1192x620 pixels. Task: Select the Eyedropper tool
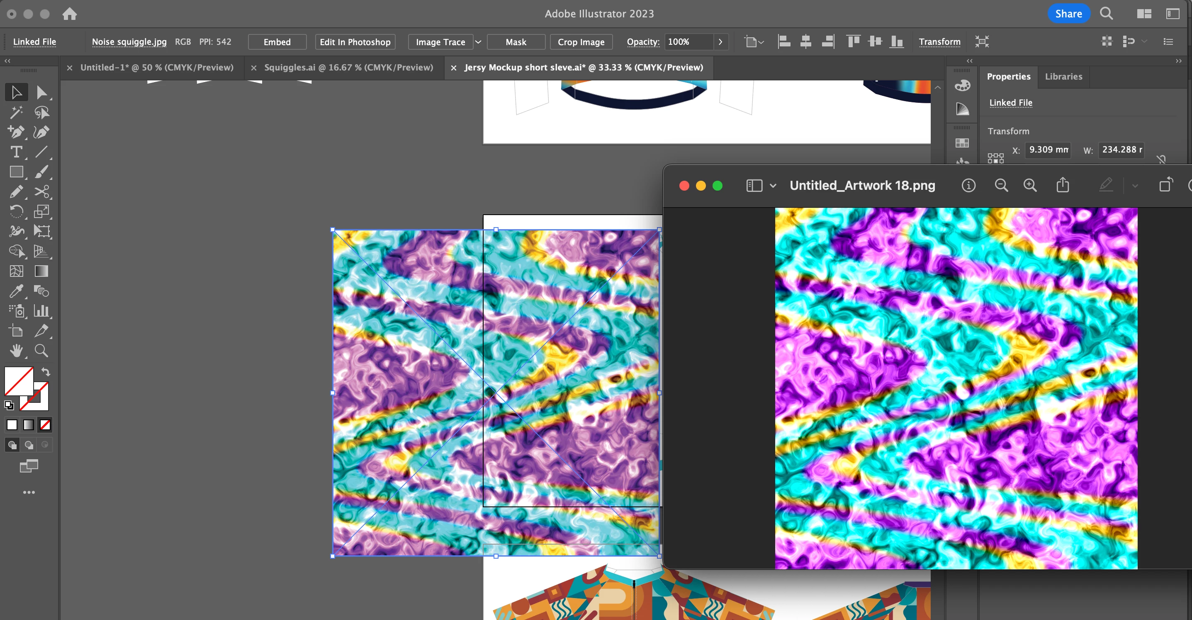pos(16,291)
